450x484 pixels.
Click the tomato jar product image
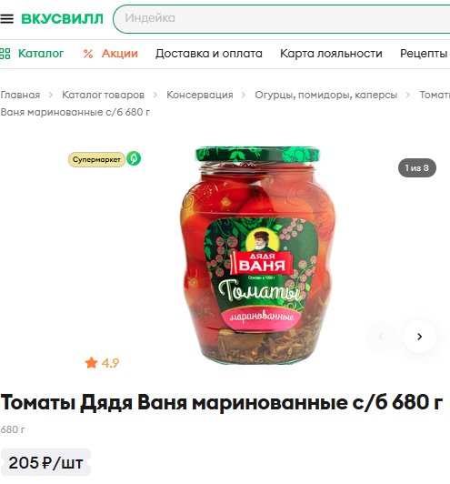(x=258, y=256)
